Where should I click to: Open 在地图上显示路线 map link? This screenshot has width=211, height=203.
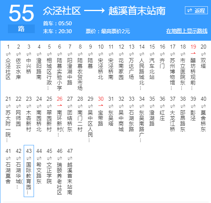[x=187, y=31]
